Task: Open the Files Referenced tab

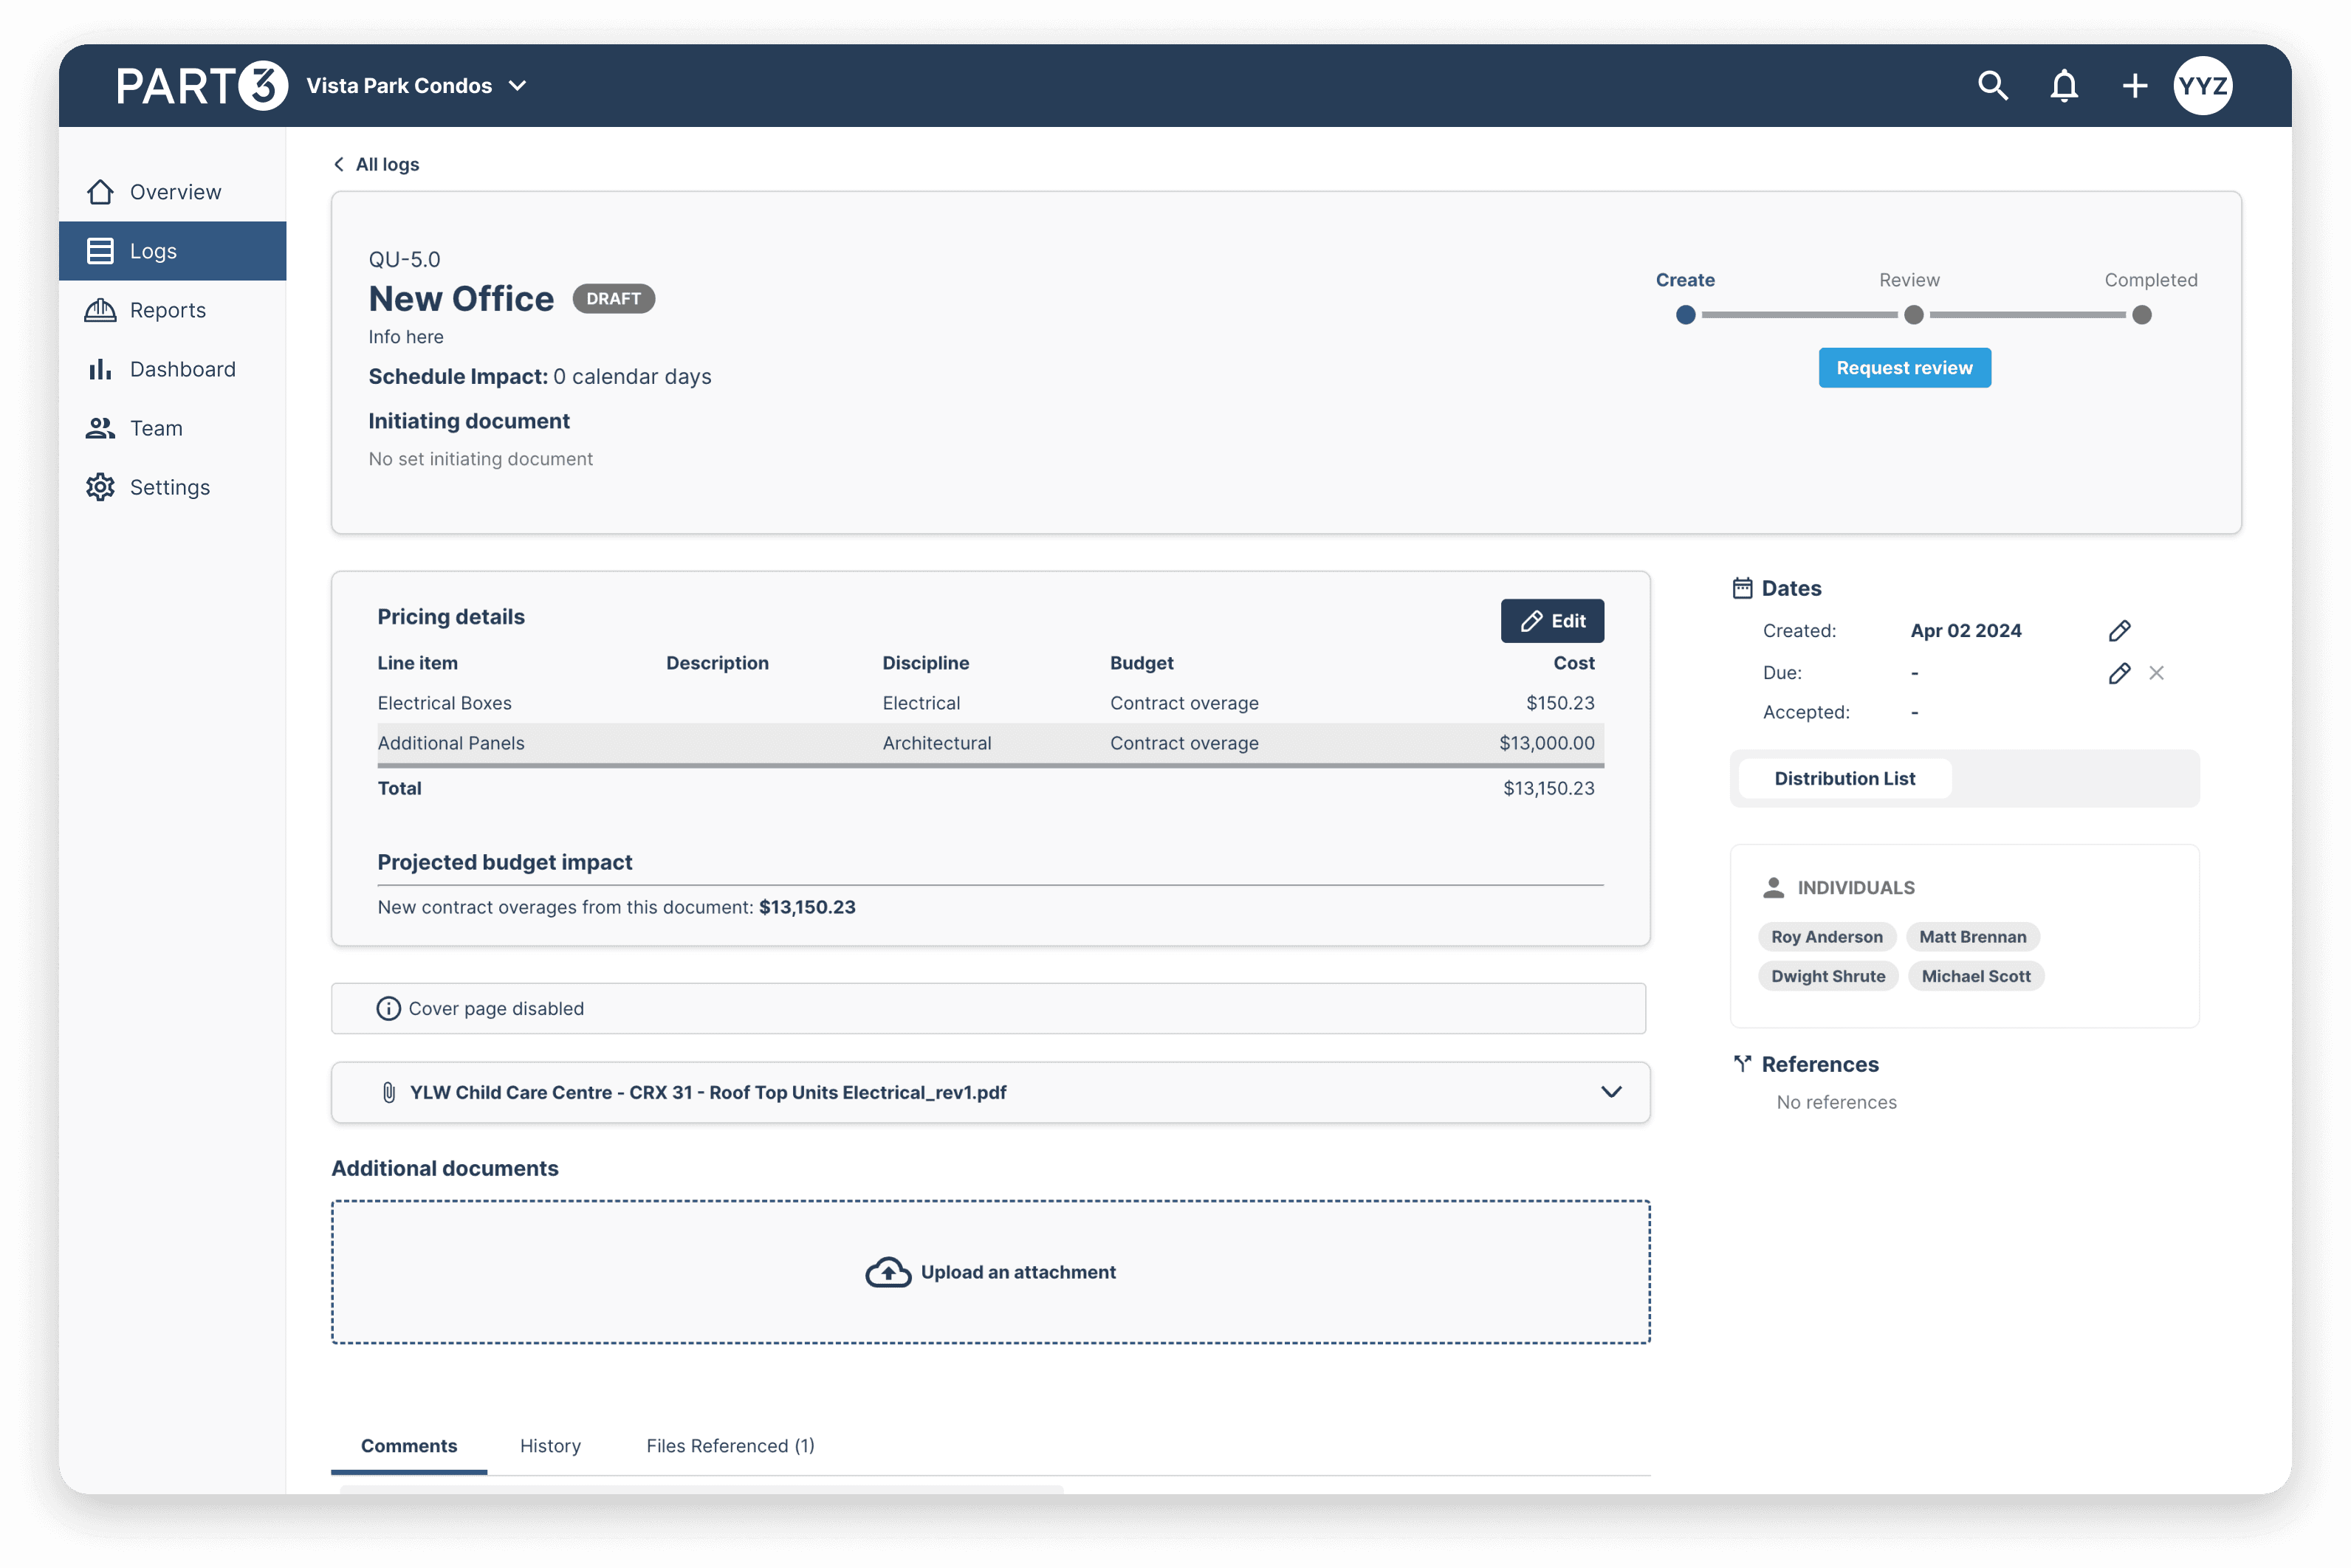Action: [730, 1446]
